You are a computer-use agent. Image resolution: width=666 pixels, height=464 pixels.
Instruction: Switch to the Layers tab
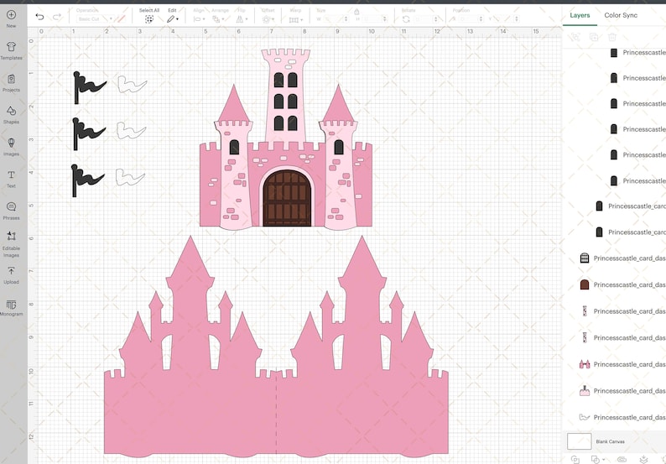click(x=580, y=15)
